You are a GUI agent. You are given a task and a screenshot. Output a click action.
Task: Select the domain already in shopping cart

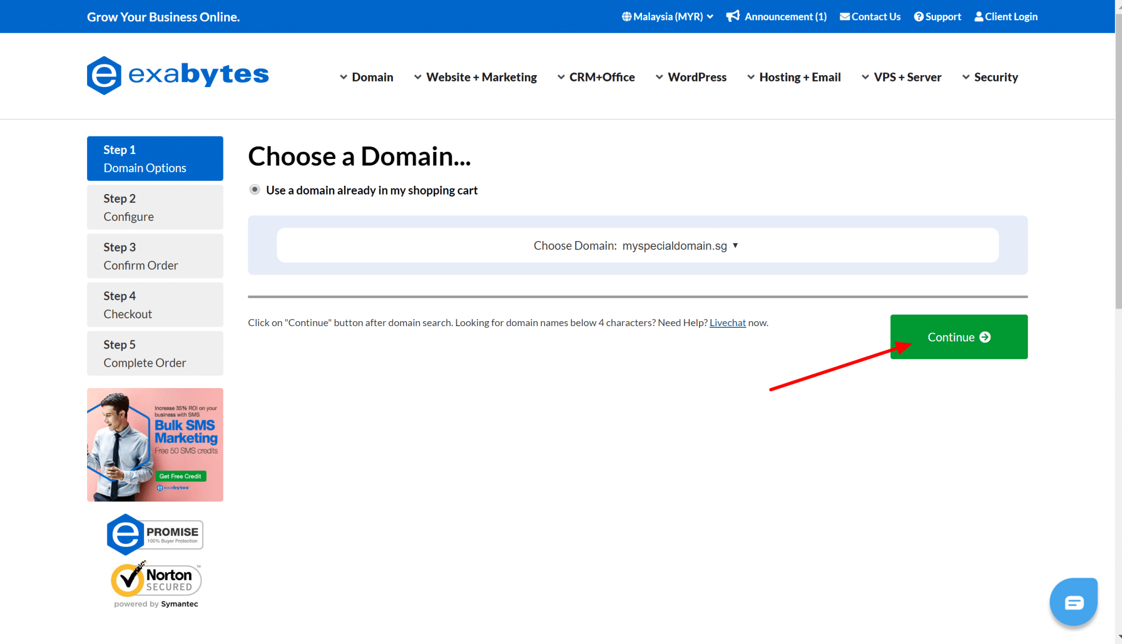(x=254, y=190)
